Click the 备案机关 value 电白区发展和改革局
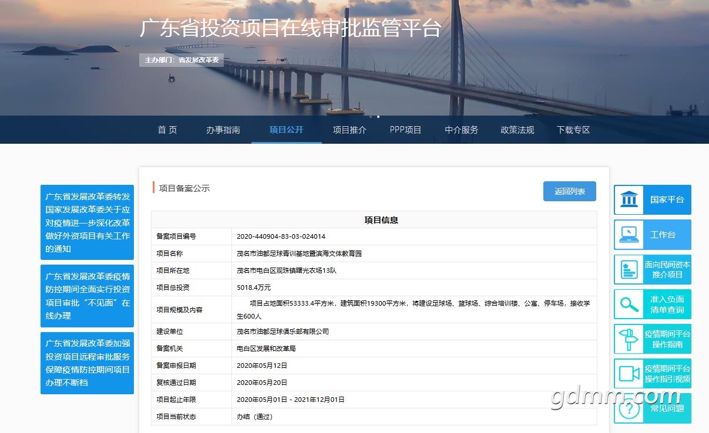The width and height of the screenshot is (709, 433). 266,349
